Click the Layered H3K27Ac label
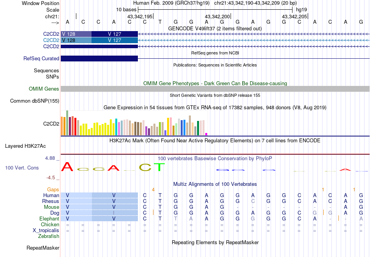This screenshot has height=257, width=370. (x=25, y=146)
